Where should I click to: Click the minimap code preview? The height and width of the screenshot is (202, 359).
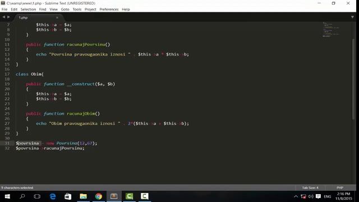coord(331,29)
